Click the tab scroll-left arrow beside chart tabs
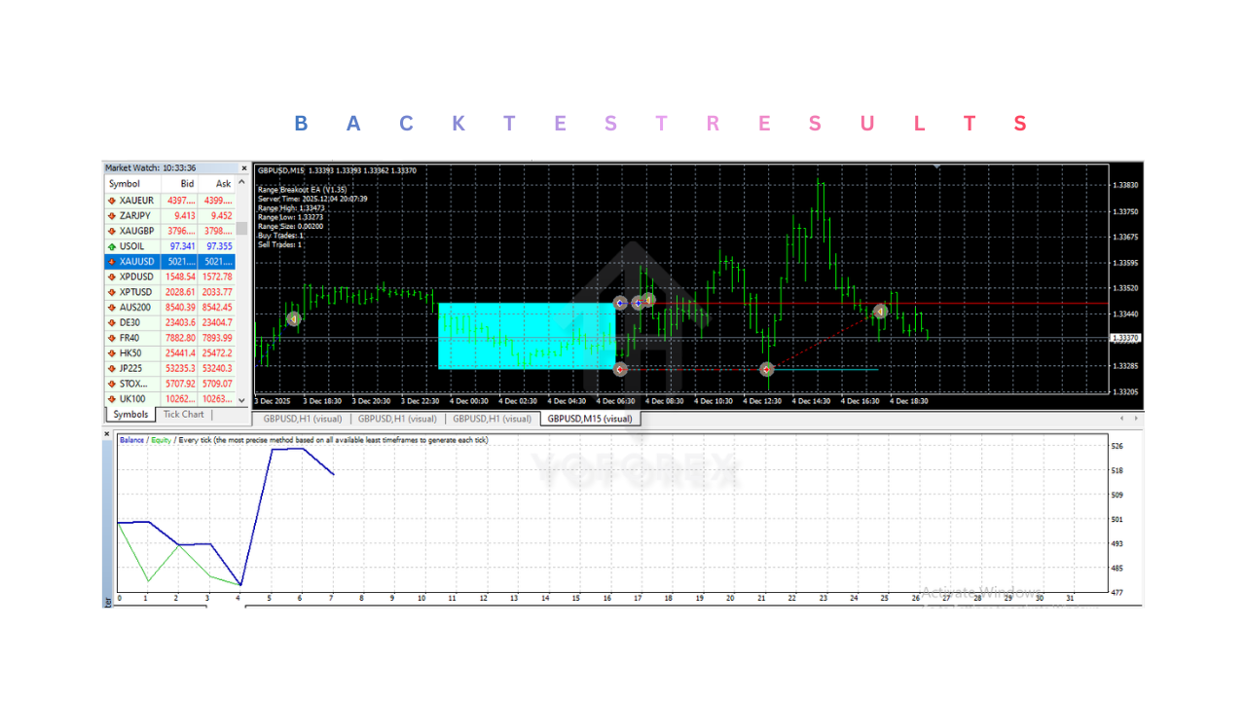The image size is (1246, 701). pos(1119,418)
